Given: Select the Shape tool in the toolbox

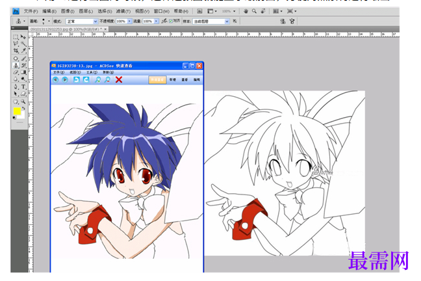Looking at the screenshot, I should click(x=23, y=94).
